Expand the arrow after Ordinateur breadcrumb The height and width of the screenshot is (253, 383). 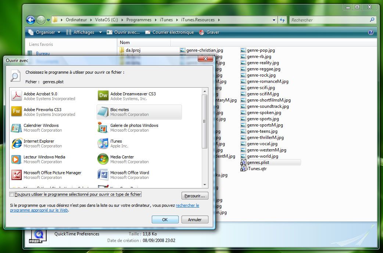(x=91, y=20)
